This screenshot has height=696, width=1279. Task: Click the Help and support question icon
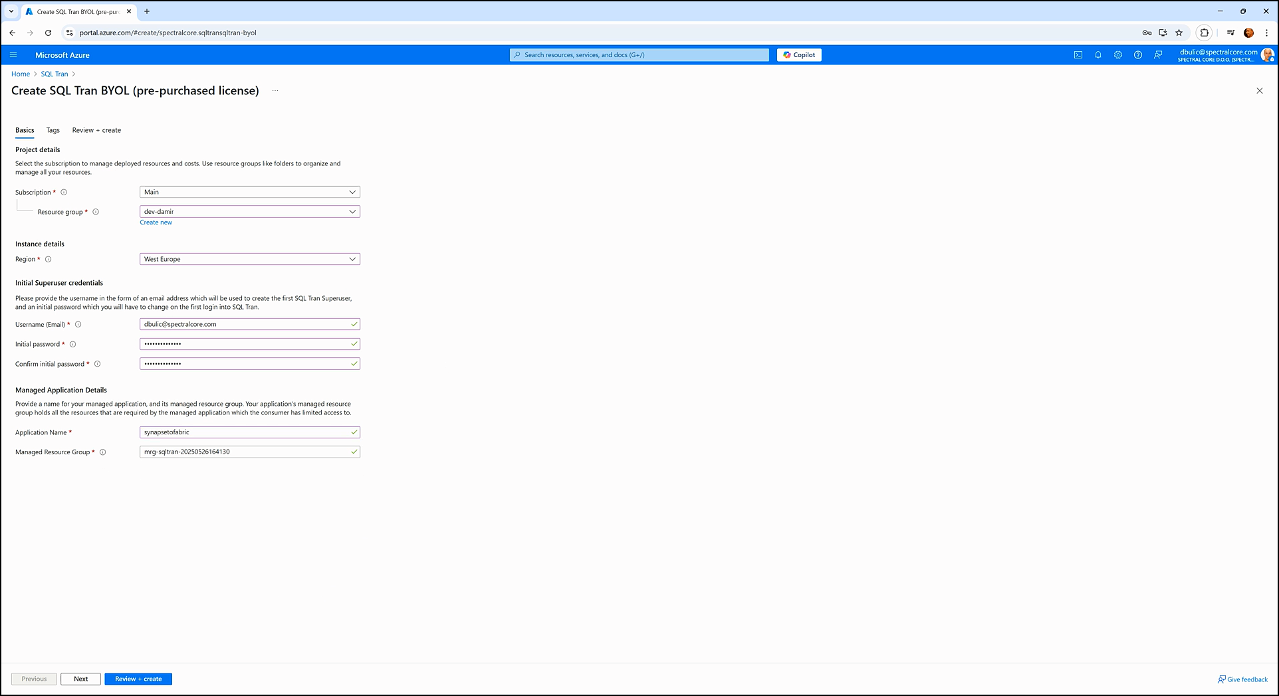pyautogui.click(x=1137, y=55)
